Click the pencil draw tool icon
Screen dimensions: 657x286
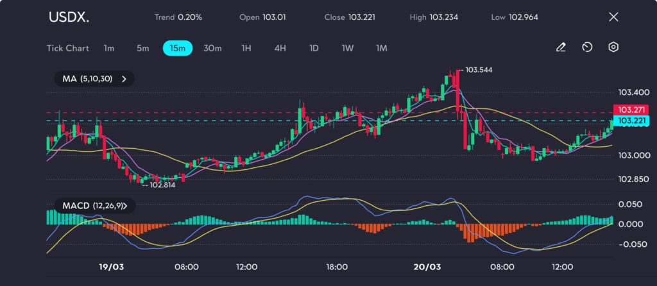[x=561, y=47]
